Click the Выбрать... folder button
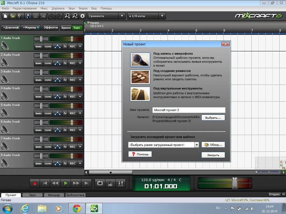 (213, 118)
